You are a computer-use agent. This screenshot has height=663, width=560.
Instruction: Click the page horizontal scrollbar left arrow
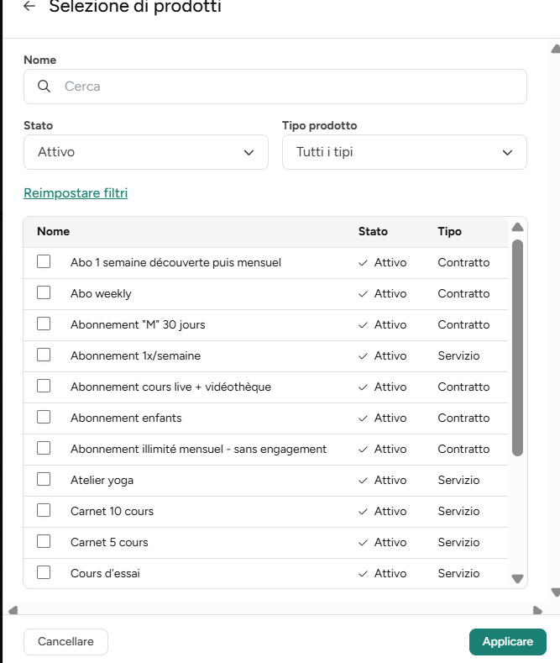click(13, 610)
